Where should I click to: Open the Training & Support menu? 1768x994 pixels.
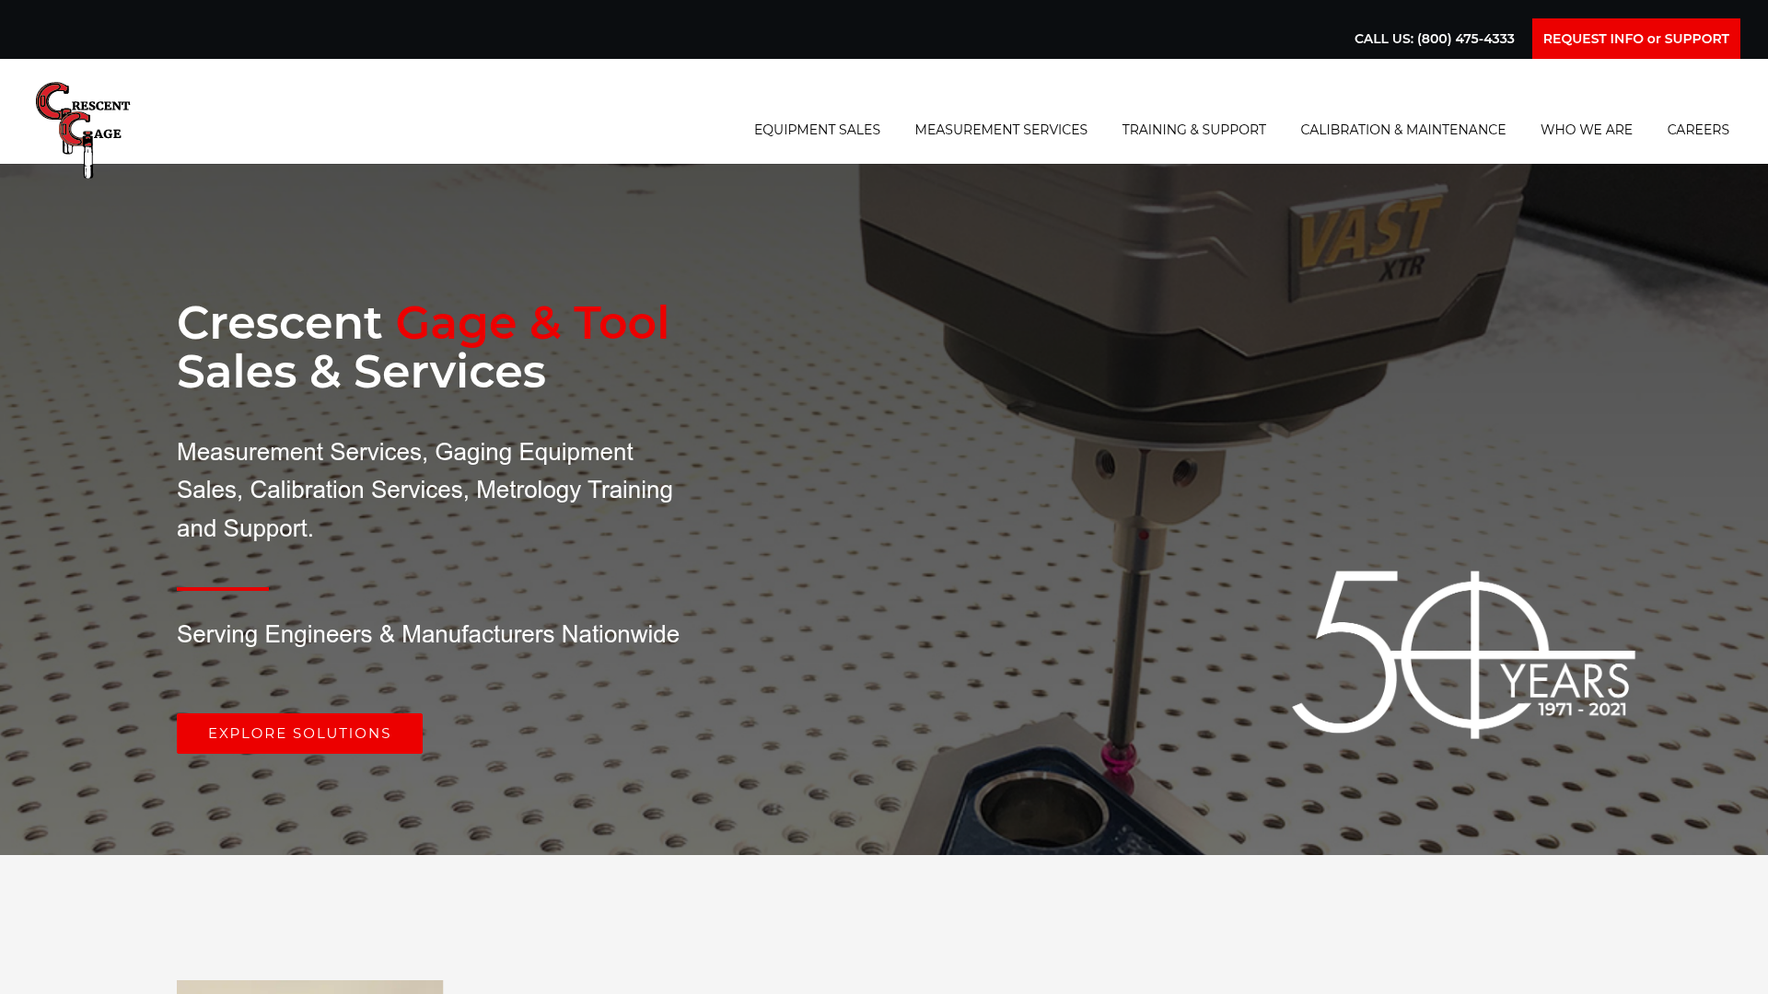[1193, 130]
